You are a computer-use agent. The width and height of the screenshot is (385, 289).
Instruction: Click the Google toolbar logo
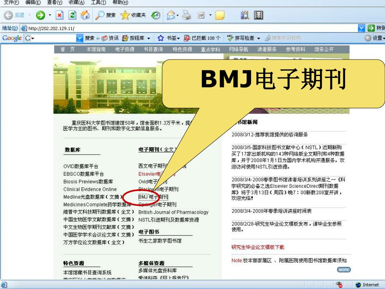pyautogui.click(x=12, y=38)
